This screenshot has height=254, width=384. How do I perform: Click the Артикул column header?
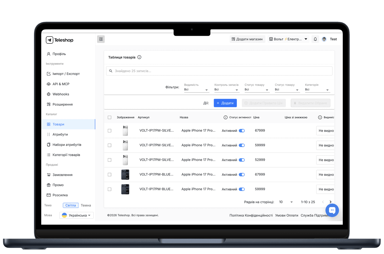pos(144,117)
